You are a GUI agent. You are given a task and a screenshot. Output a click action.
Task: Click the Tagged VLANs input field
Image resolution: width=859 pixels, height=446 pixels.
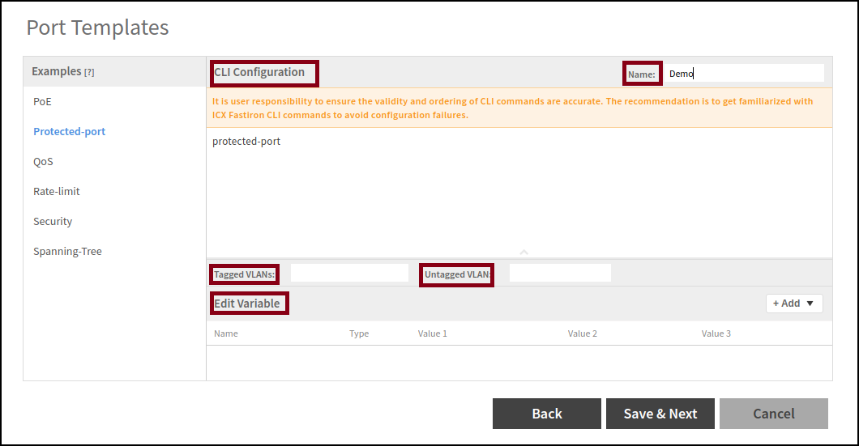click(349, 273)
